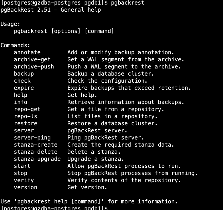Viewport: 223px width, 210px height.
Task: Click the 'stanza-delete' command entry
Action: 35,152
